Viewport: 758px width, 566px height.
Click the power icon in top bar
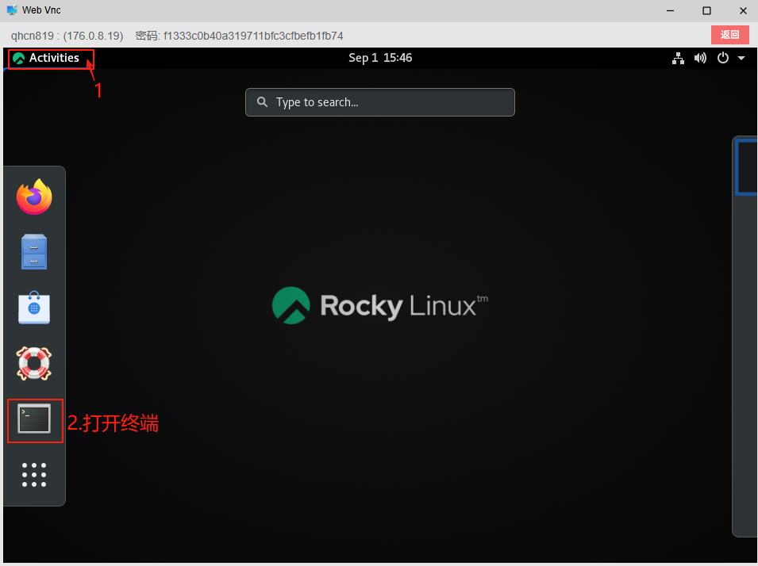[x=723, y=58]
